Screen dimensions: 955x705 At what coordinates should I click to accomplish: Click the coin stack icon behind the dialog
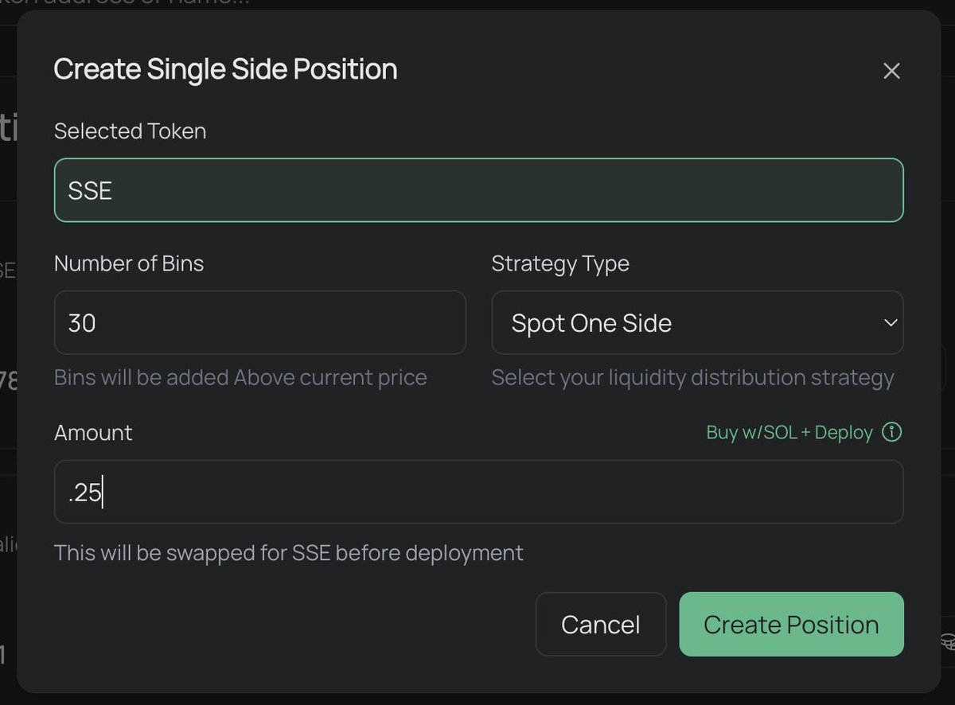[x=948, y=641]
